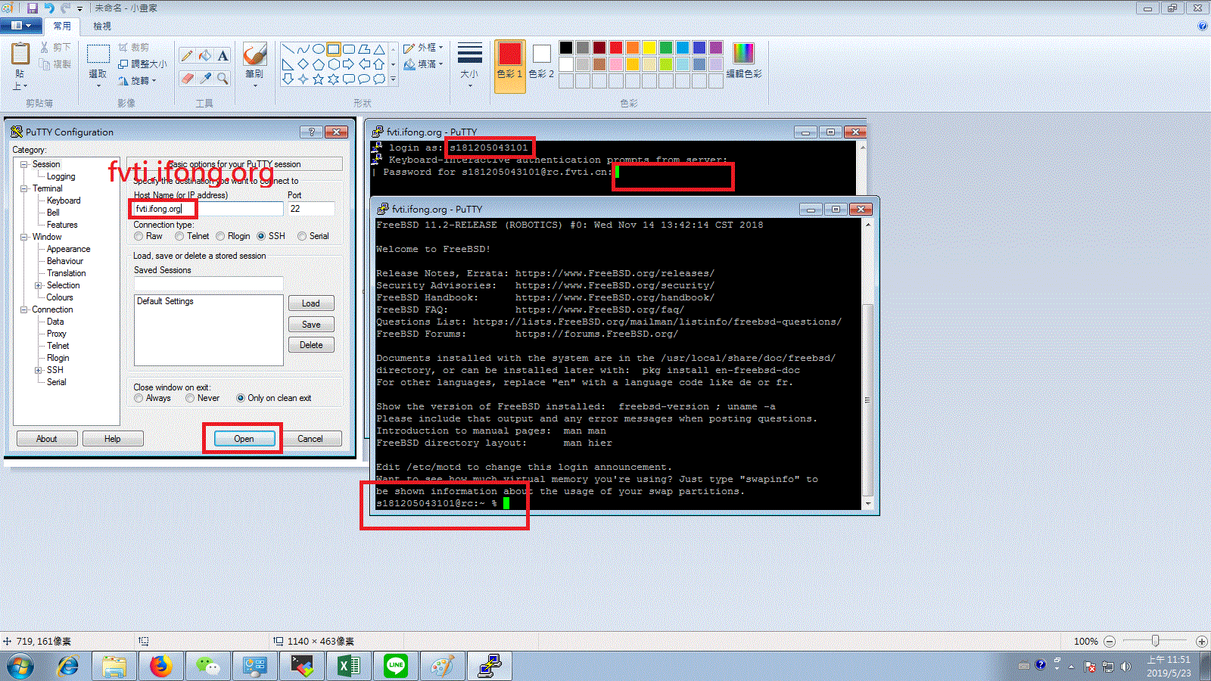Pick the Eraser tool
This screenshot has height=681, width=1211.
187,78
